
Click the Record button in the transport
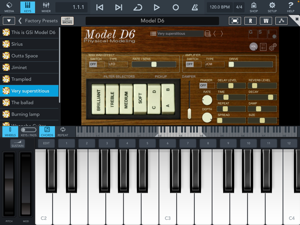[x=175, y=7]
